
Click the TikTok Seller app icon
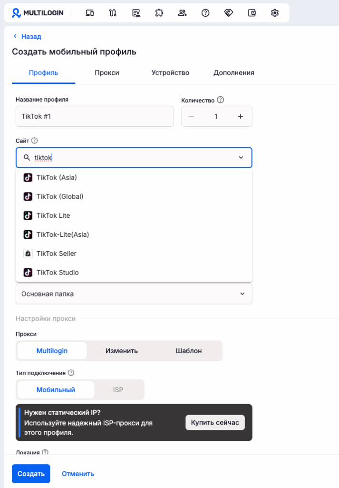pos(28,254)
